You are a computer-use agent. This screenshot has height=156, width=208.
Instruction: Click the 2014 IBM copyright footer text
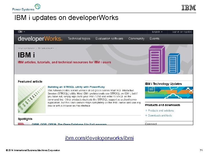pos(33,150)
